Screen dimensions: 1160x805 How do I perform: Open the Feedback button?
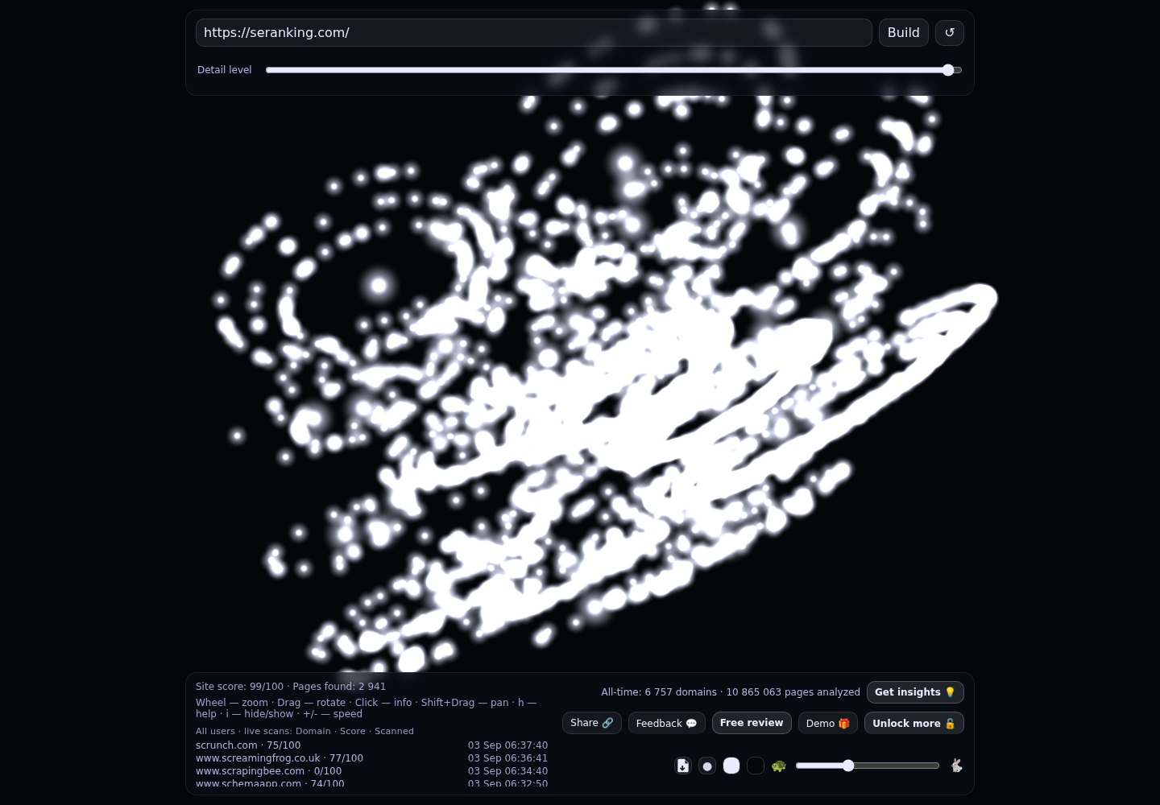coord(666,723)
